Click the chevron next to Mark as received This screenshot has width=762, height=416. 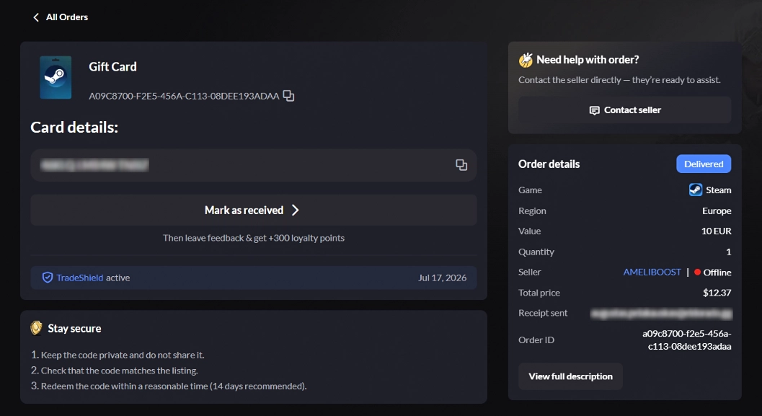point(295,210)
